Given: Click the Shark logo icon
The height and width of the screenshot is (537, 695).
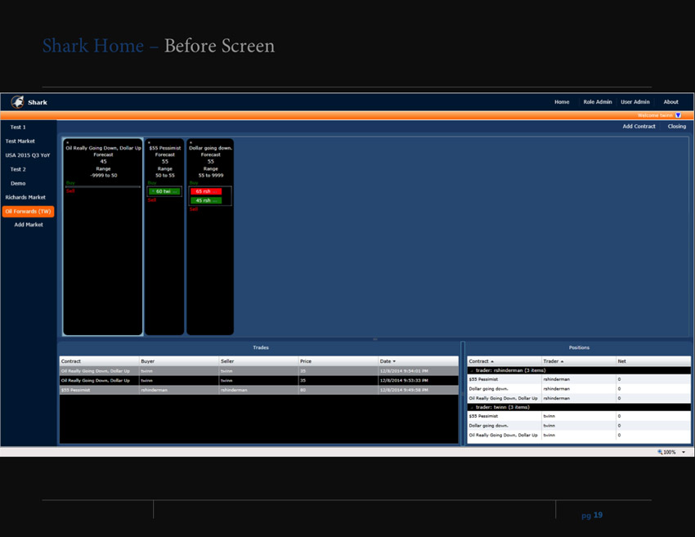Looking at the screenshot, I should pos(18,102).
